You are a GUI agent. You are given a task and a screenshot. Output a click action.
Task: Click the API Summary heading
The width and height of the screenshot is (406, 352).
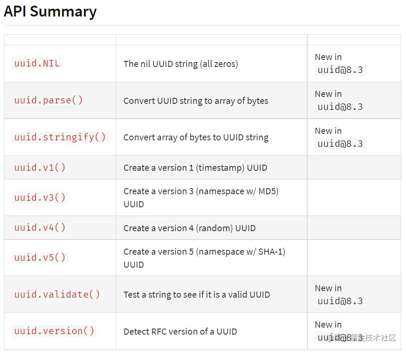[x=50, y=12]
